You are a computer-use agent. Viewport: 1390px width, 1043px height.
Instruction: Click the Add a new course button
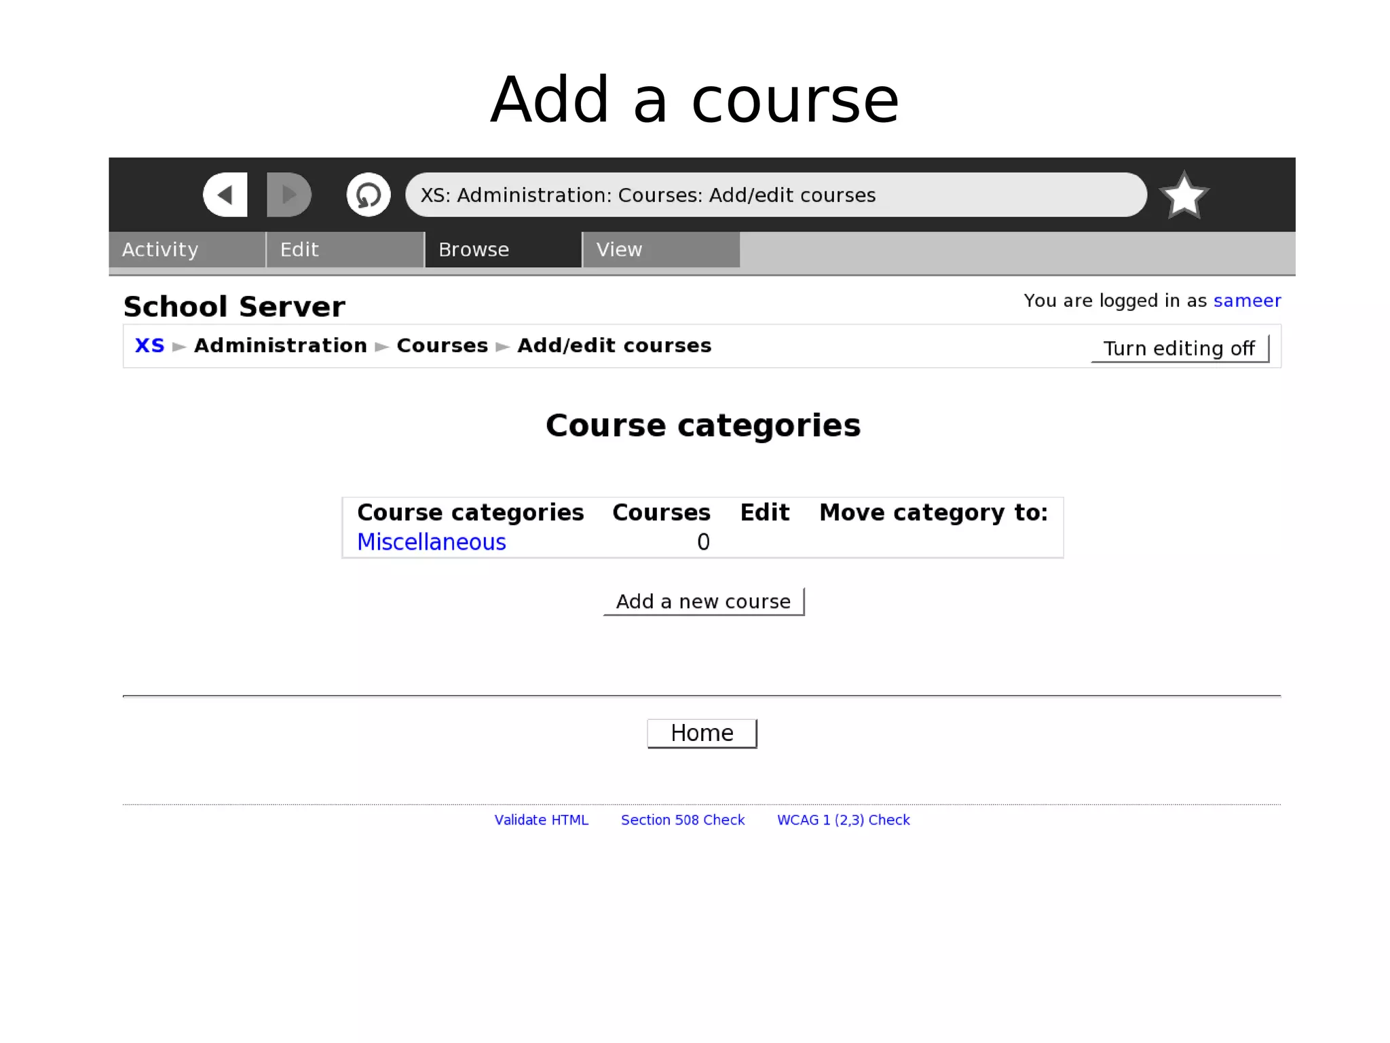click(x=704, y=602)
